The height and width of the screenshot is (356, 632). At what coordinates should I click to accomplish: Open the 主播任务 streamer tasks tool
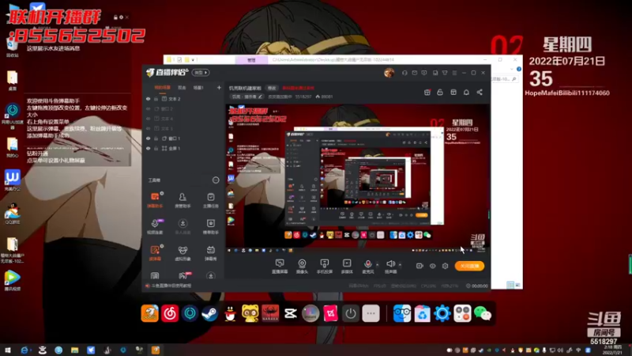pyautogui.click(x=210, y=200)
